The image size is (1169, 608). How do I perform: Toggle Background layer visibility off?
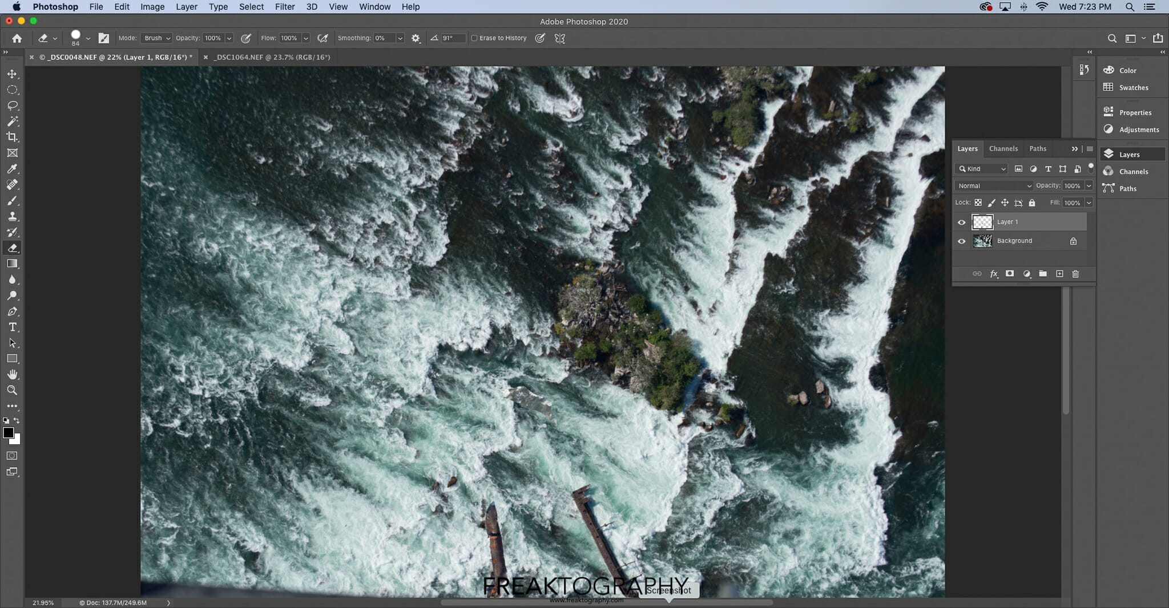[962, 241]
